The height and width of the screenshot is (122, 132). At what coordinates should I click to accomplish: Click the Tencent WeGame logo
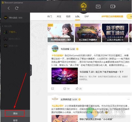(13, 3)
